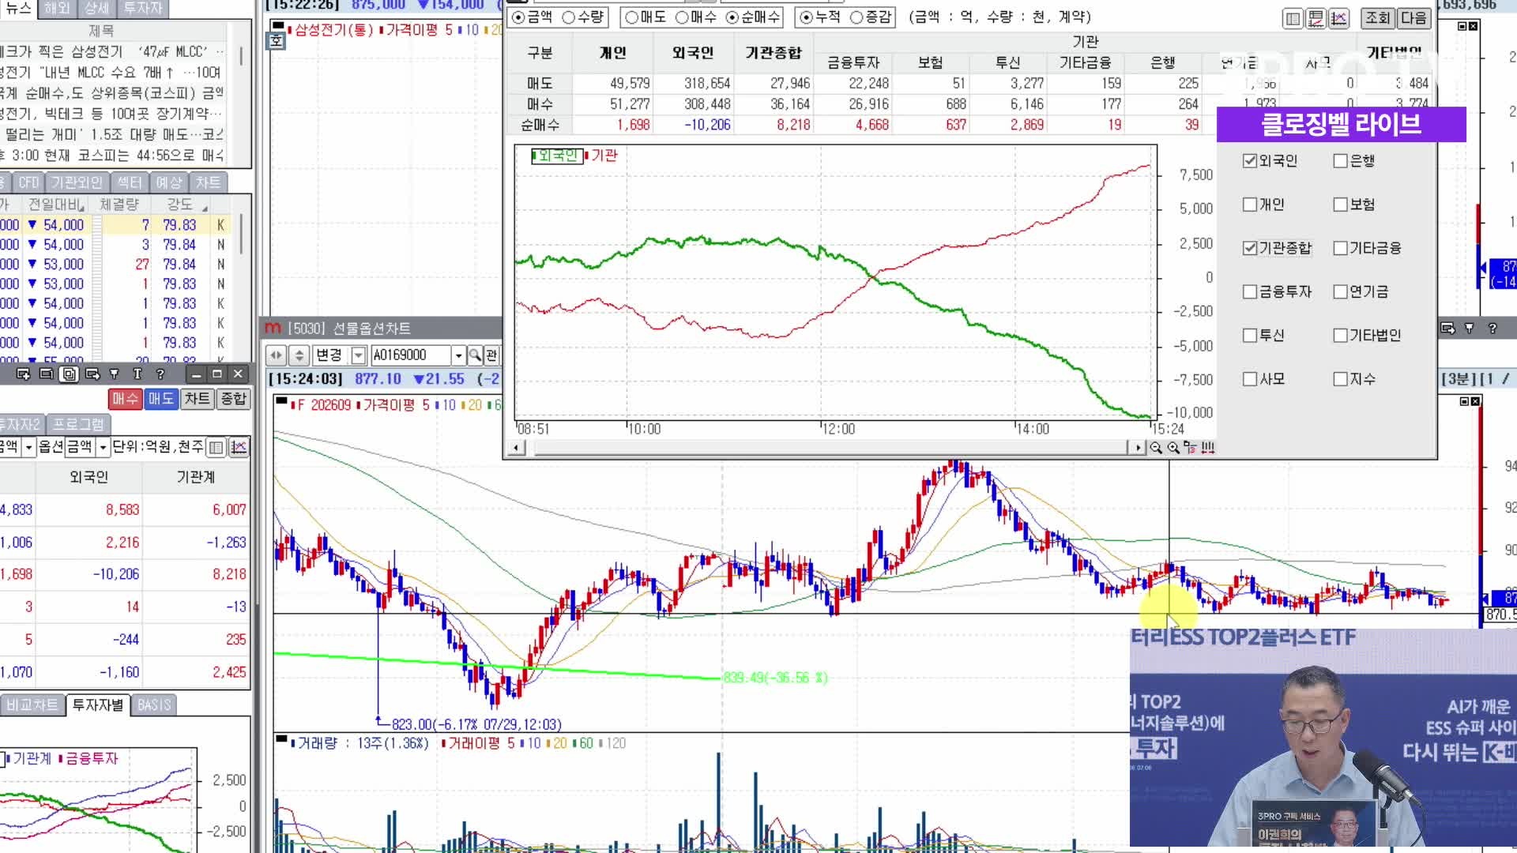The height and width of the screenshot is (853, 1517).
Task: Open the A0169000 code dropdown arrow
Action: pos(458,355)
